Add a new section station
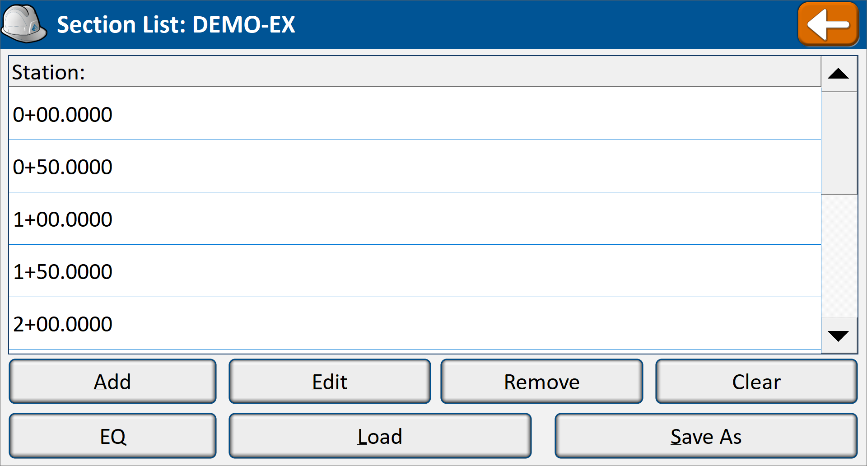 click(x=112, y=382)
